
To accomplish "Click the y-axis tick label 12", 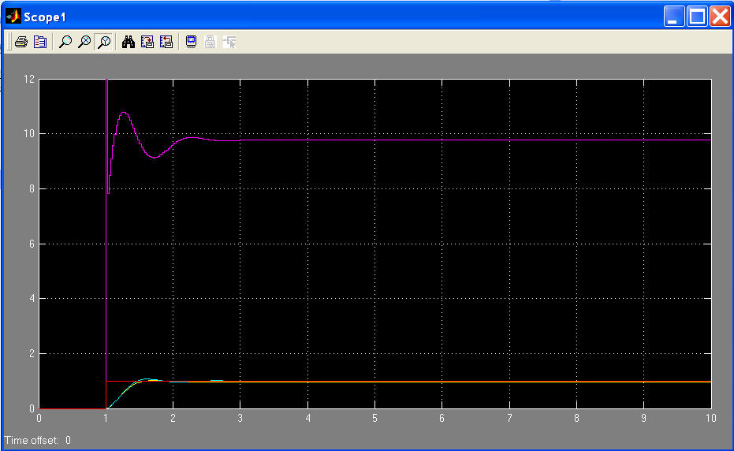I will point(29,79).
